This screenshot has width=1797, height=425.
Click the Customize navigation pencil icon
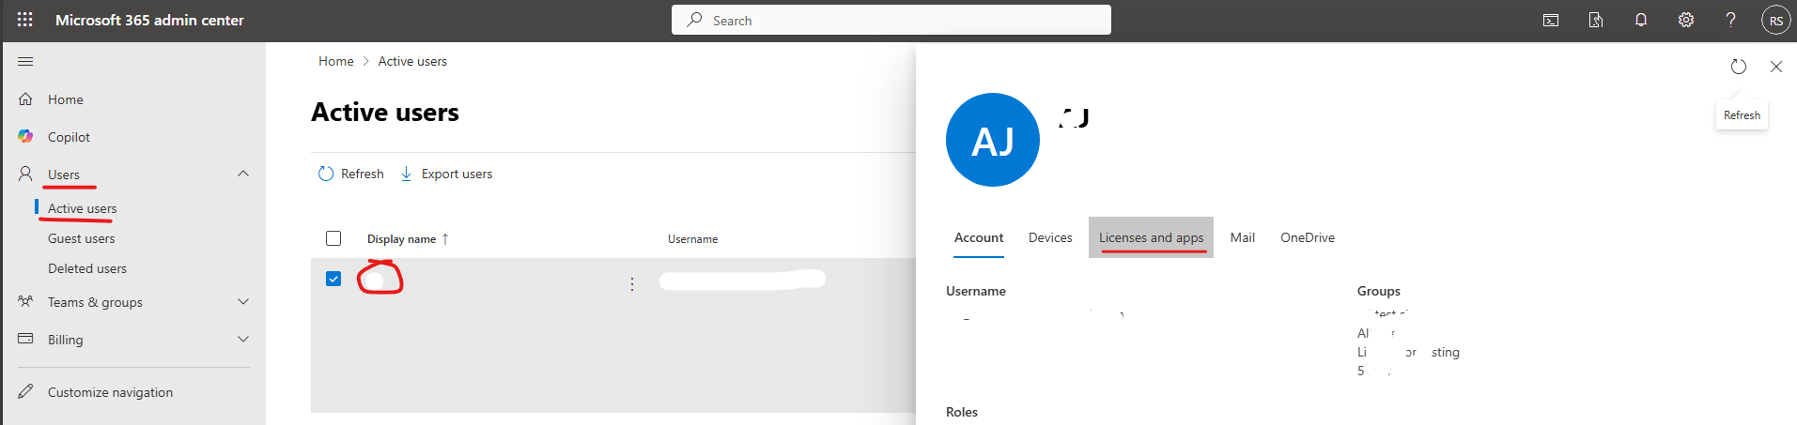(25, 391)
